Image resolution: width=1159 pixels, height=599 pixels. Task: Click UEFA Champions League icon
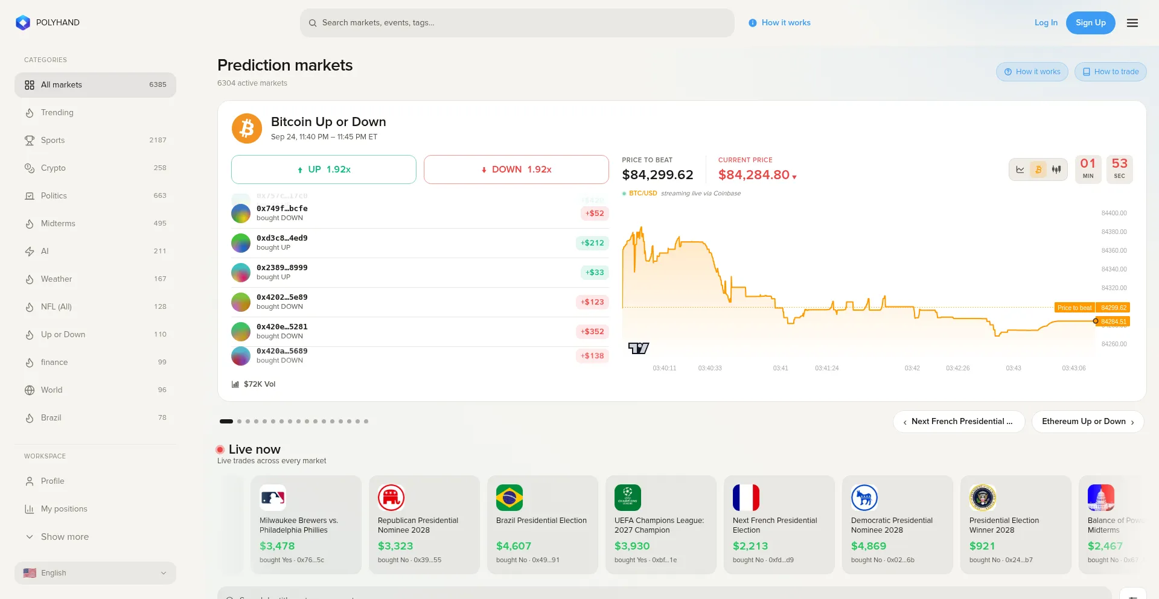tap(628, 498)
